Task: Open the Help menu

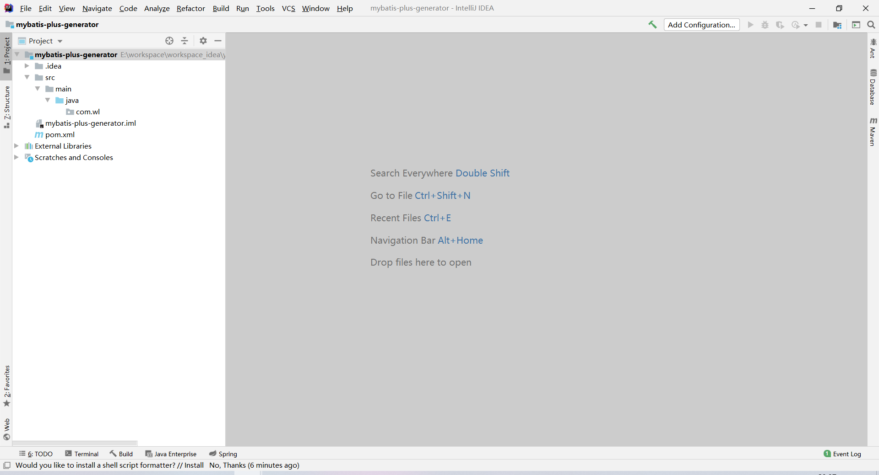Action: click(x=345, y=8)
